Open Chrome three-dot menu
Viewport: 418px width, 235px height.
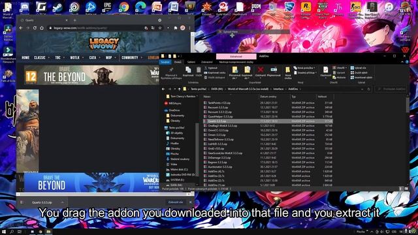pyautogui.click(x=190, y=27)
